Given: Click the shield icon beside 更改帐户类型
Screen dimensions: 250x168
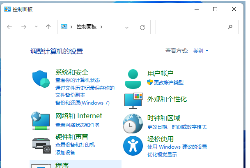Looking at the screenshot, I should pyautogui.click(x=150, y=82).
